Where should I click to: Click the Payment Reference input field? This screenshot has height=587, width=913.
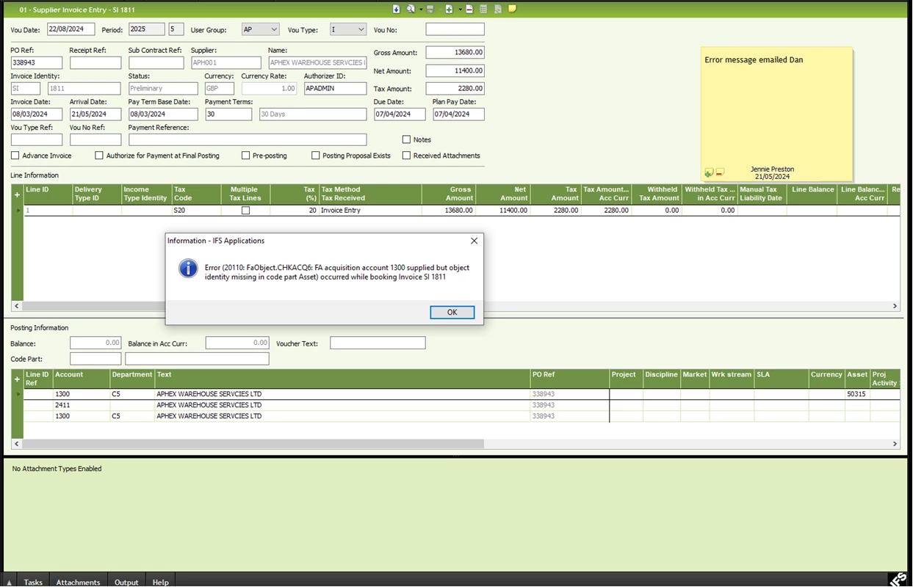click(248, 139)
